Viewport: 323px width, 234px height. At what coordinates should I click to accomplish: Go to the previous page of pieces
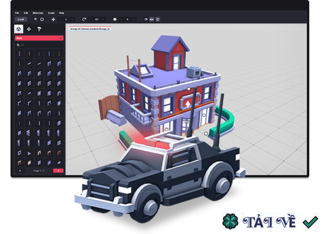pos(20,171)
